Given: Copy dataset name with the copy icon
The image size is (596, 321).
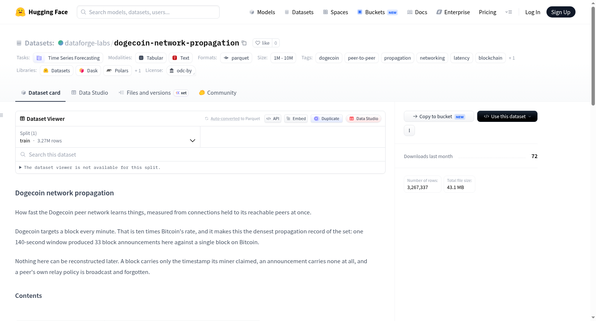Looking at the screenshot, I should (x=244, y=43).
